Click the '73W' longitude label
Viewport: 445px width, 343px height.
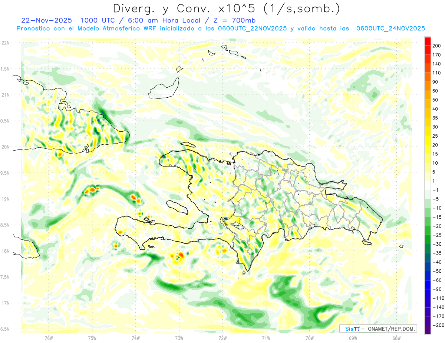click(179, 339)
